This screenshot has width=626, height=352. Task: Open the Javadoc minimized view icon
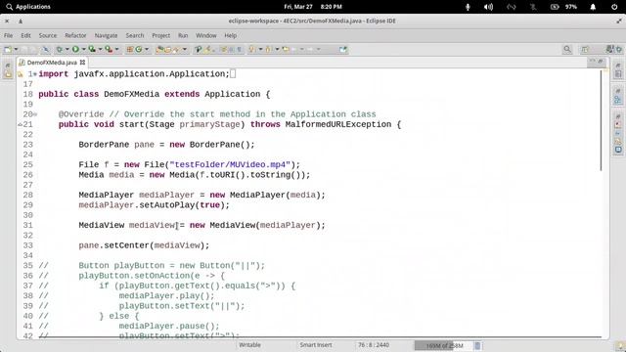point(618,133)
